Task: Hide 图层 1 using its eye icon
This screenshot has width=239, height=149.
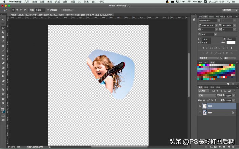Action: (200, 106)
